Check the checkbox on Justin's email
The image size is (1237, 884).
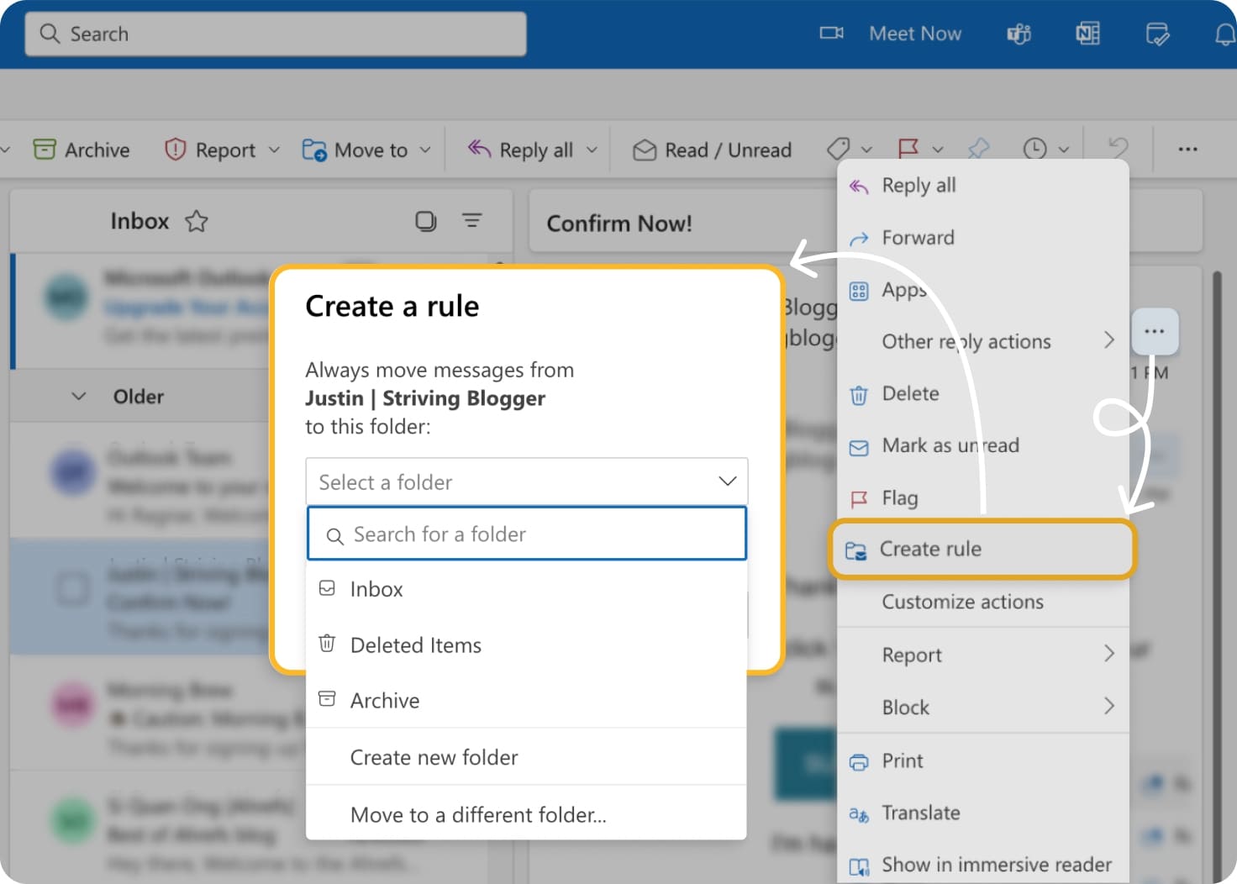point(73,588)
